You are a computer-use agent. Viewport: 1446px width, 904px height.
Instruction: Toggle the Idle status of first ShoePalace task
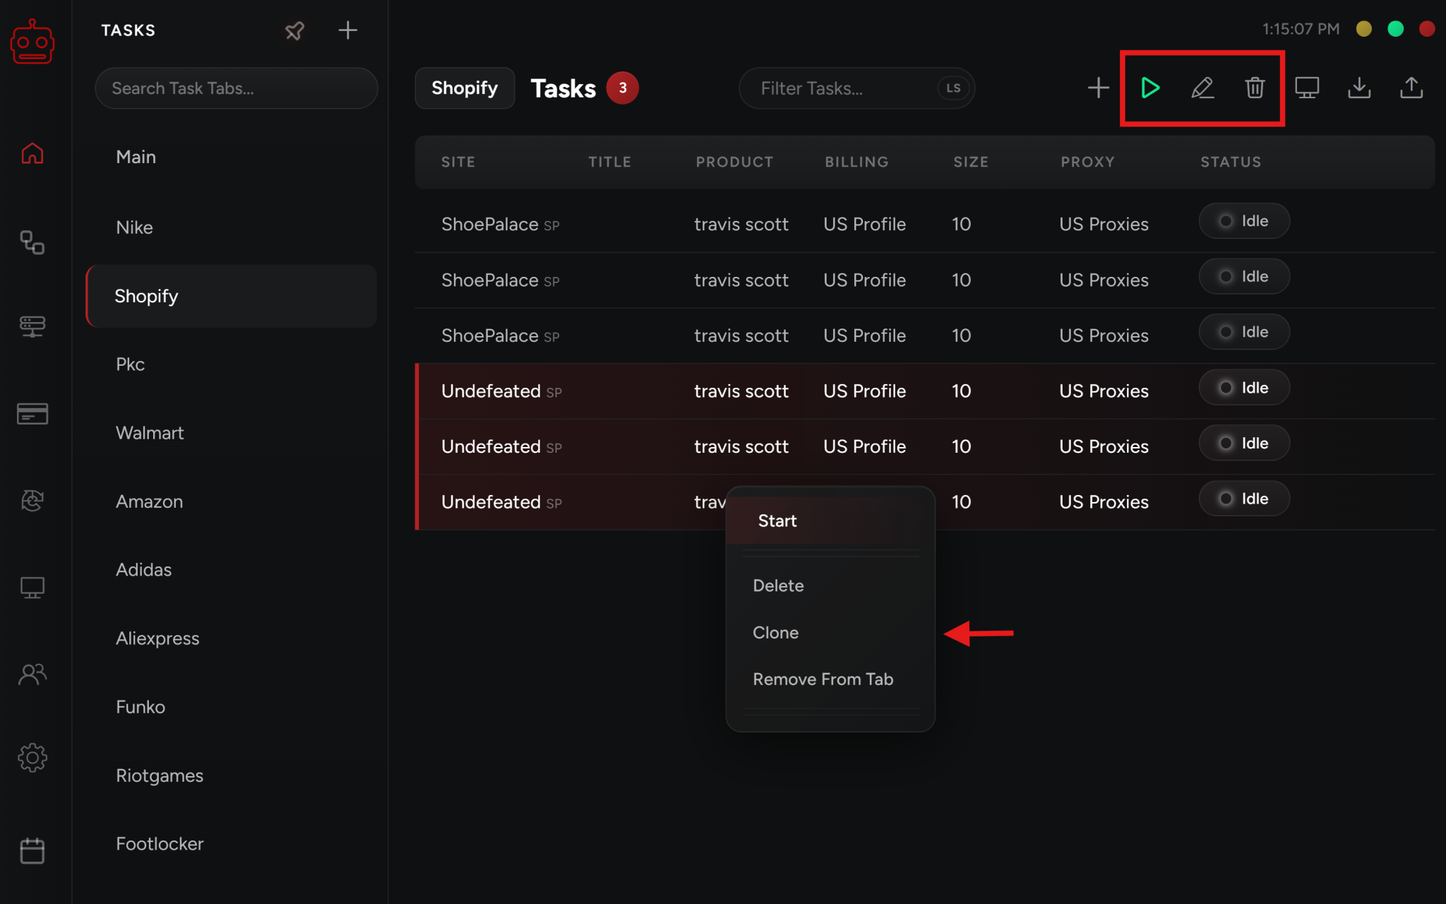pos(1244,221)
